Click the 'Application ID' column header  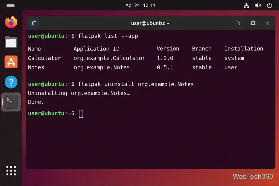tap(96, 49)
